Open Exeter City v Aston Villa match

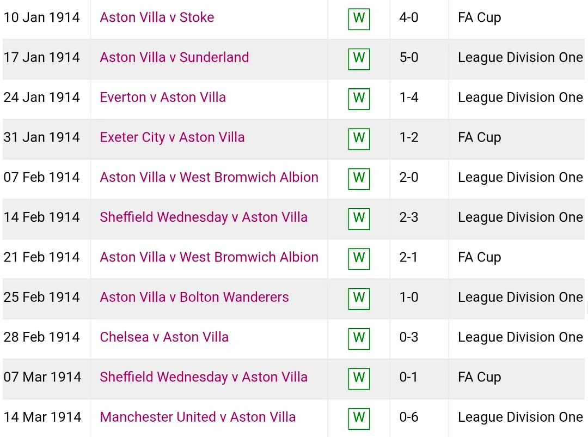pos(172,137)
